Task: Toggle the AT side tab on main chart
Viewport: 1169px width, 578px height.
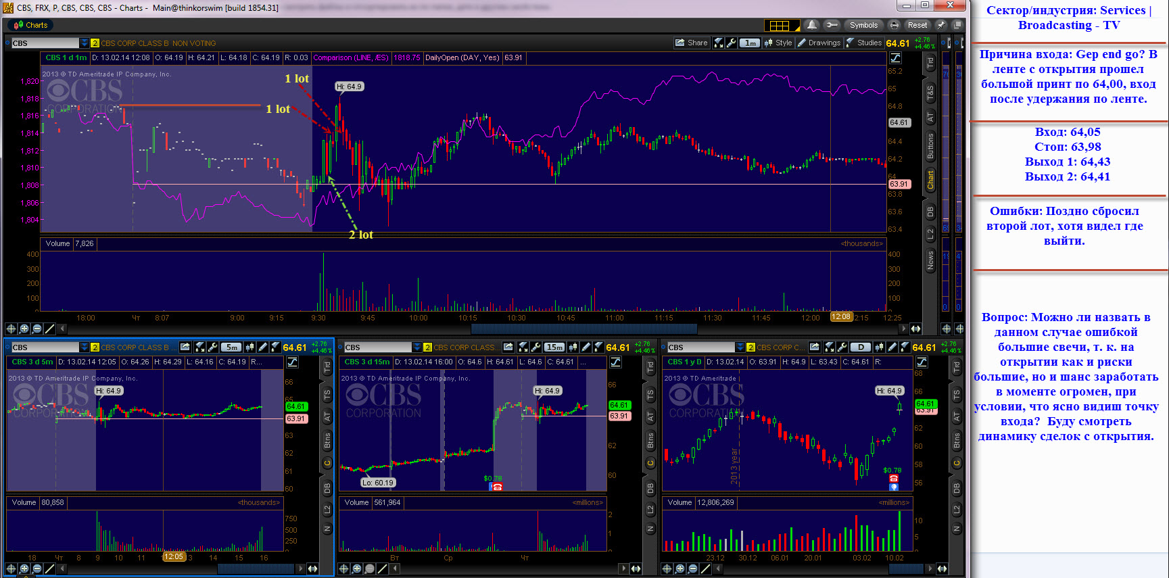Action: click(930, 118)
